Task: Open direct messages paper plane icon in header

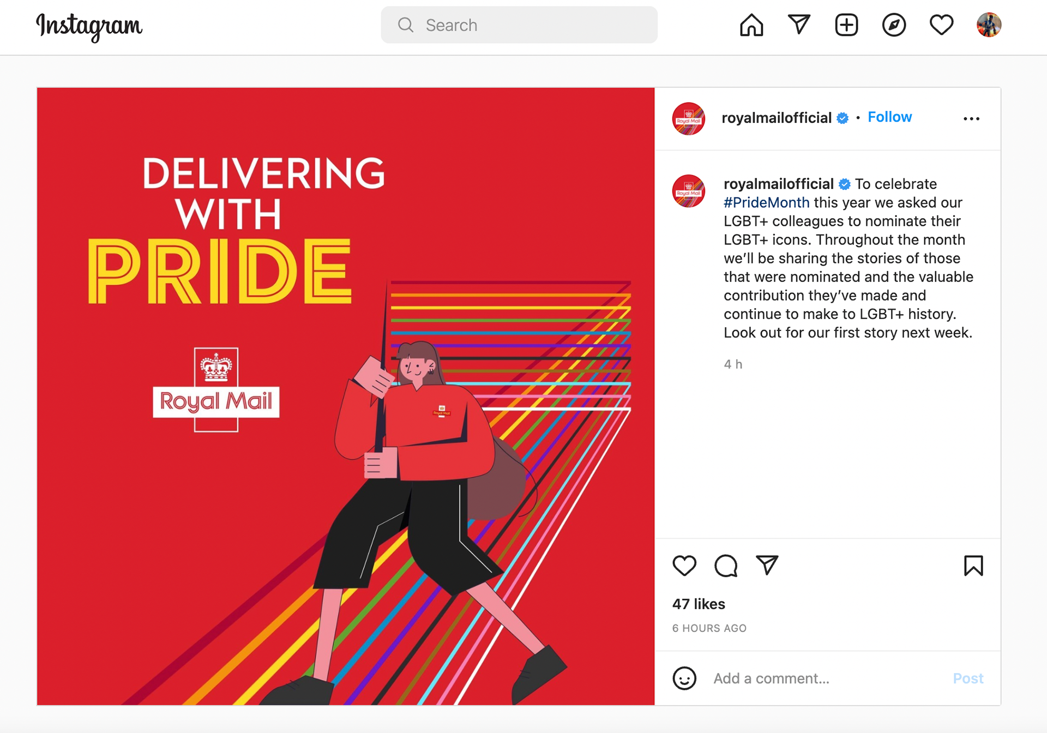Action: [x=799, y=25]
